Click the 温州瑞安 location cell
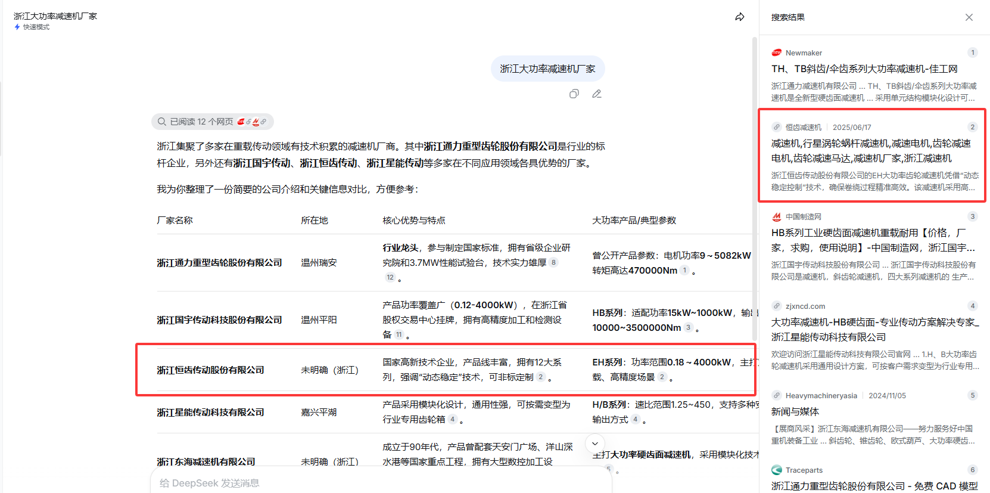 click(319, 263)
